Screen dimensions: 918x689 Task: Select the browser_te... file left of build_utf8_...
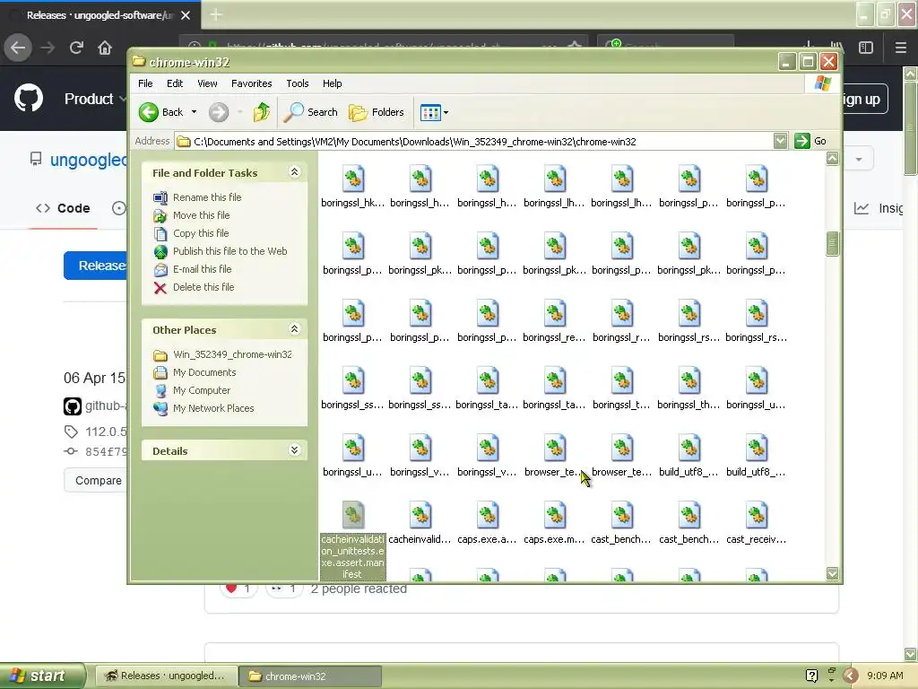coord(622,449)
